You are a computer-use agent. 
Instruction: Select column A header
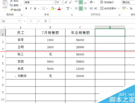(21, 27)
